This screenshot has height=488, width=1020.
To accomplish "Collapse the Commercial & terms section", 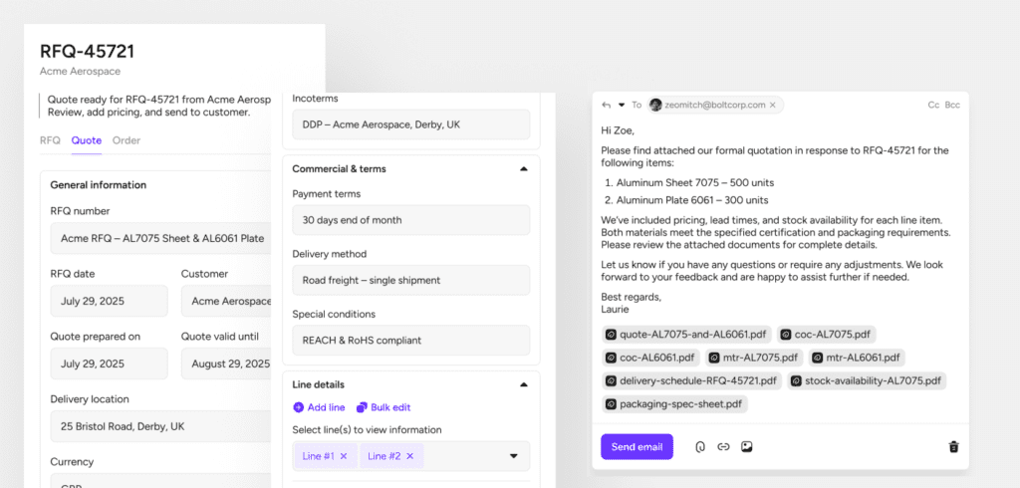I will (524, 169).
